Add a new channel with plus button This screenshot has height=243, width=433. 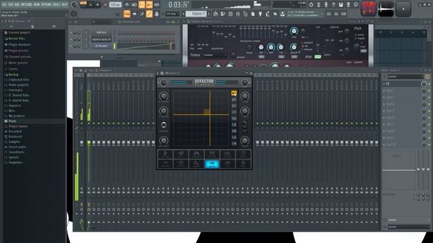(x=101, y=57)
